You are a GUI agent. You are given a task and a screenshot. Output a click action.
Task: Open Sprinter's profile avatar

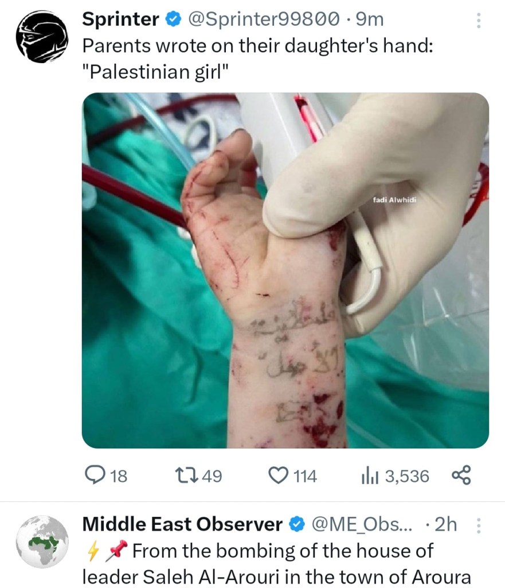pyautogui.click(x=42, y=37)
